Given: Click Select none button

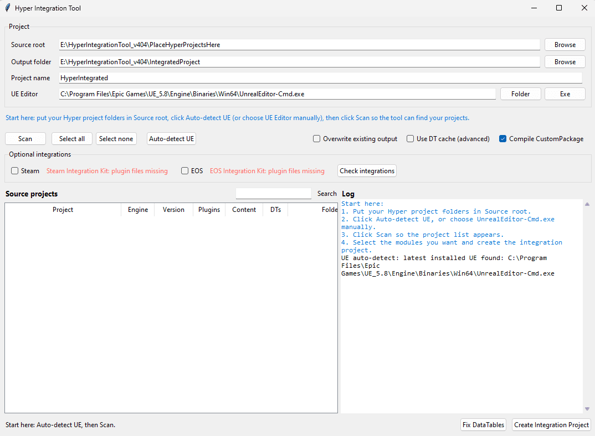Looking at the screenshot, I should click(x=116, y=139).
